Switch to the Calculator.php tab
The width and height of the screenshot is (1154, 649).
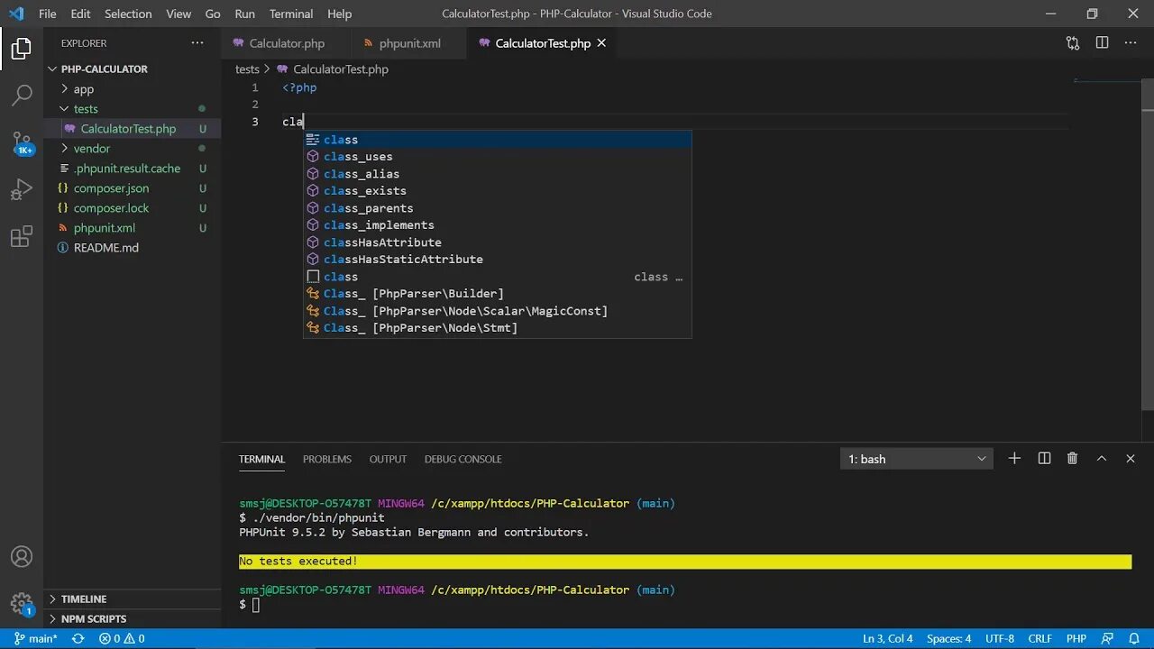tap(287, 42)
